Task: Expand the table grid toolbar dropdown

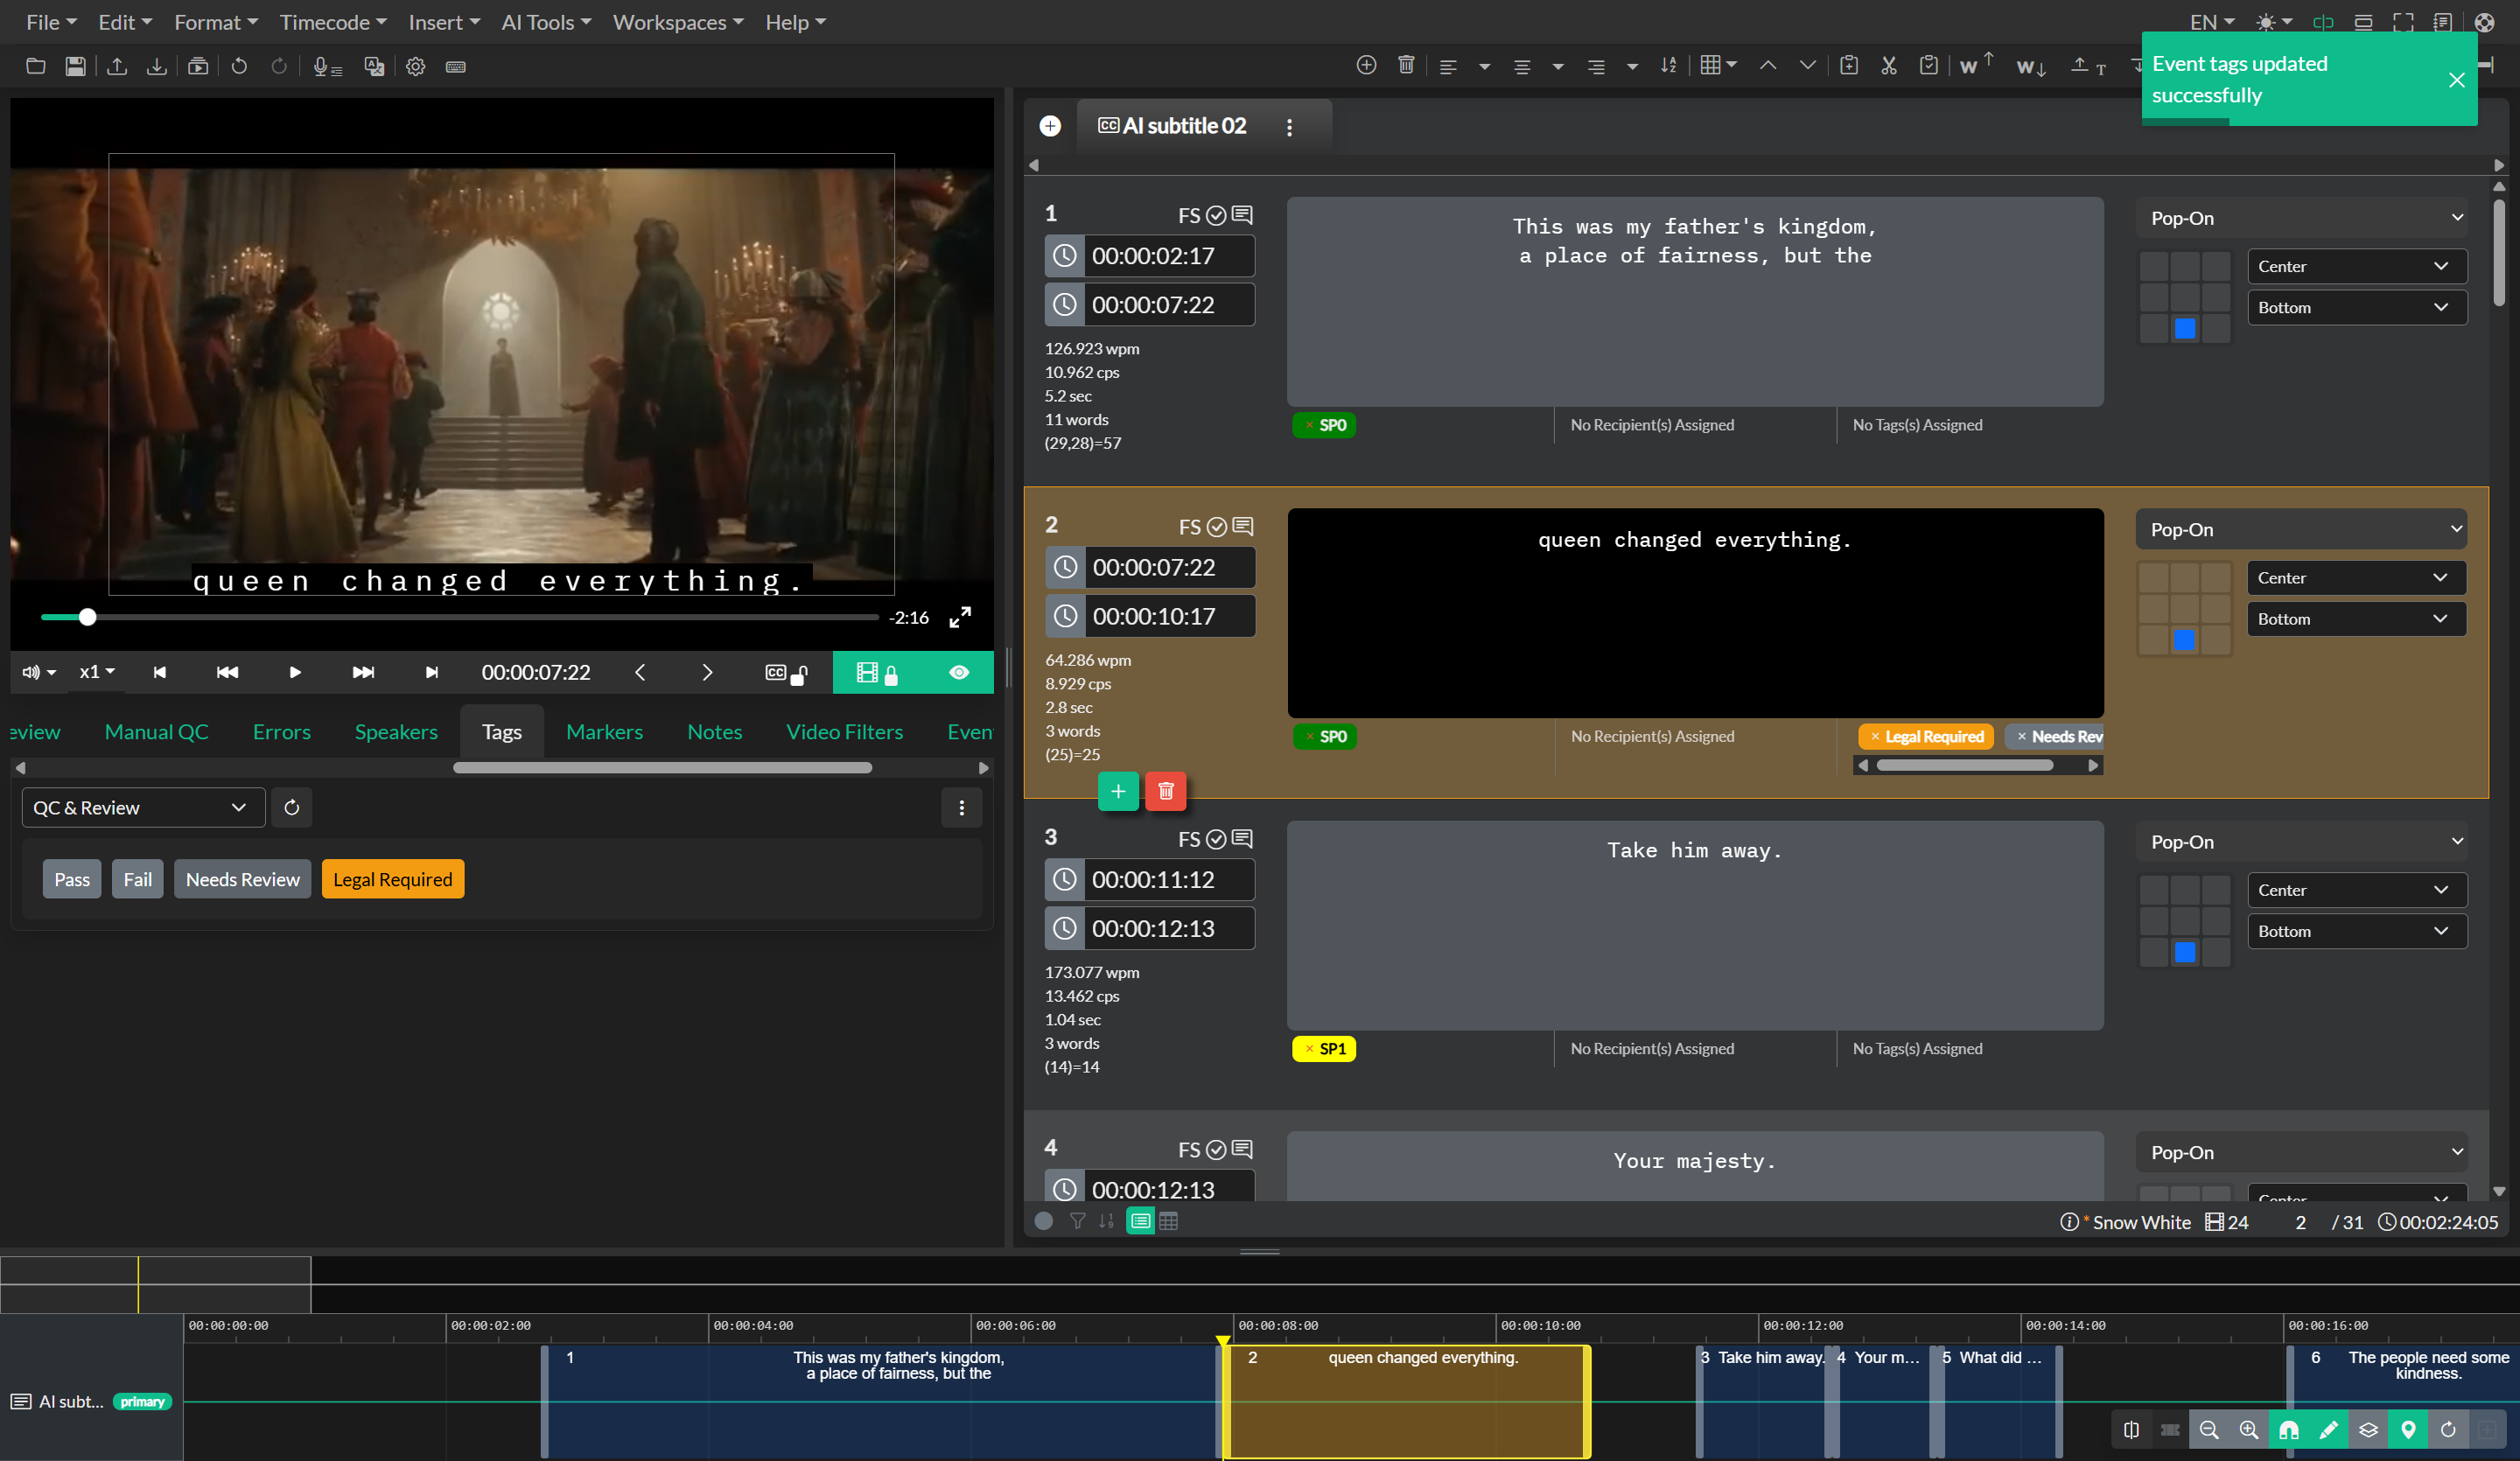Action: [1718, 65]
